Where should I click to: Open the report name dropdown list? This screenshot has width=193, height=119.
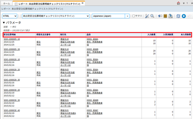56,16
